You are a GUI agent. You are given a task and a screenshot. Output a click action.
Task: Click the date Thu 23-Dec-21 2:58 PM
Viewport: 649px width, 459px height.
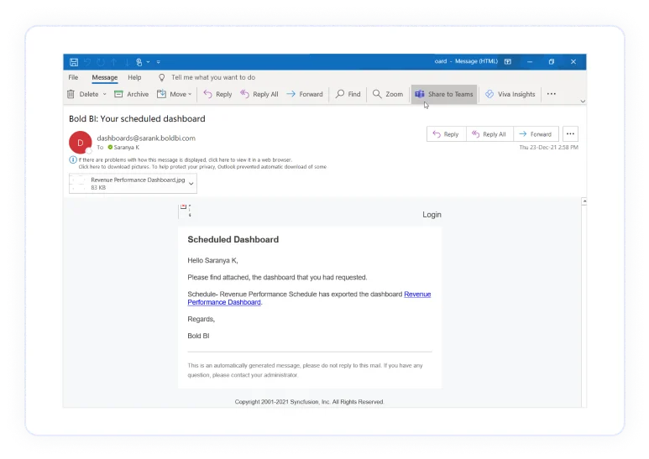(548, 147)
